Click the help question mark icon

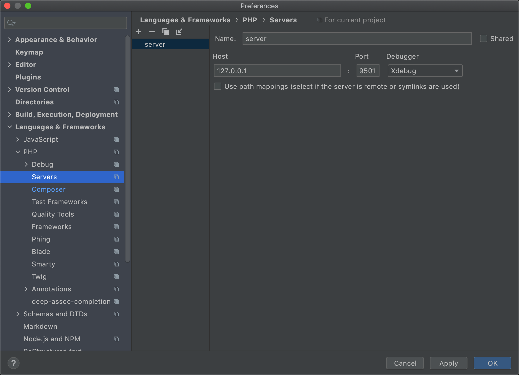pyautogui.click(x=14, y=363)
